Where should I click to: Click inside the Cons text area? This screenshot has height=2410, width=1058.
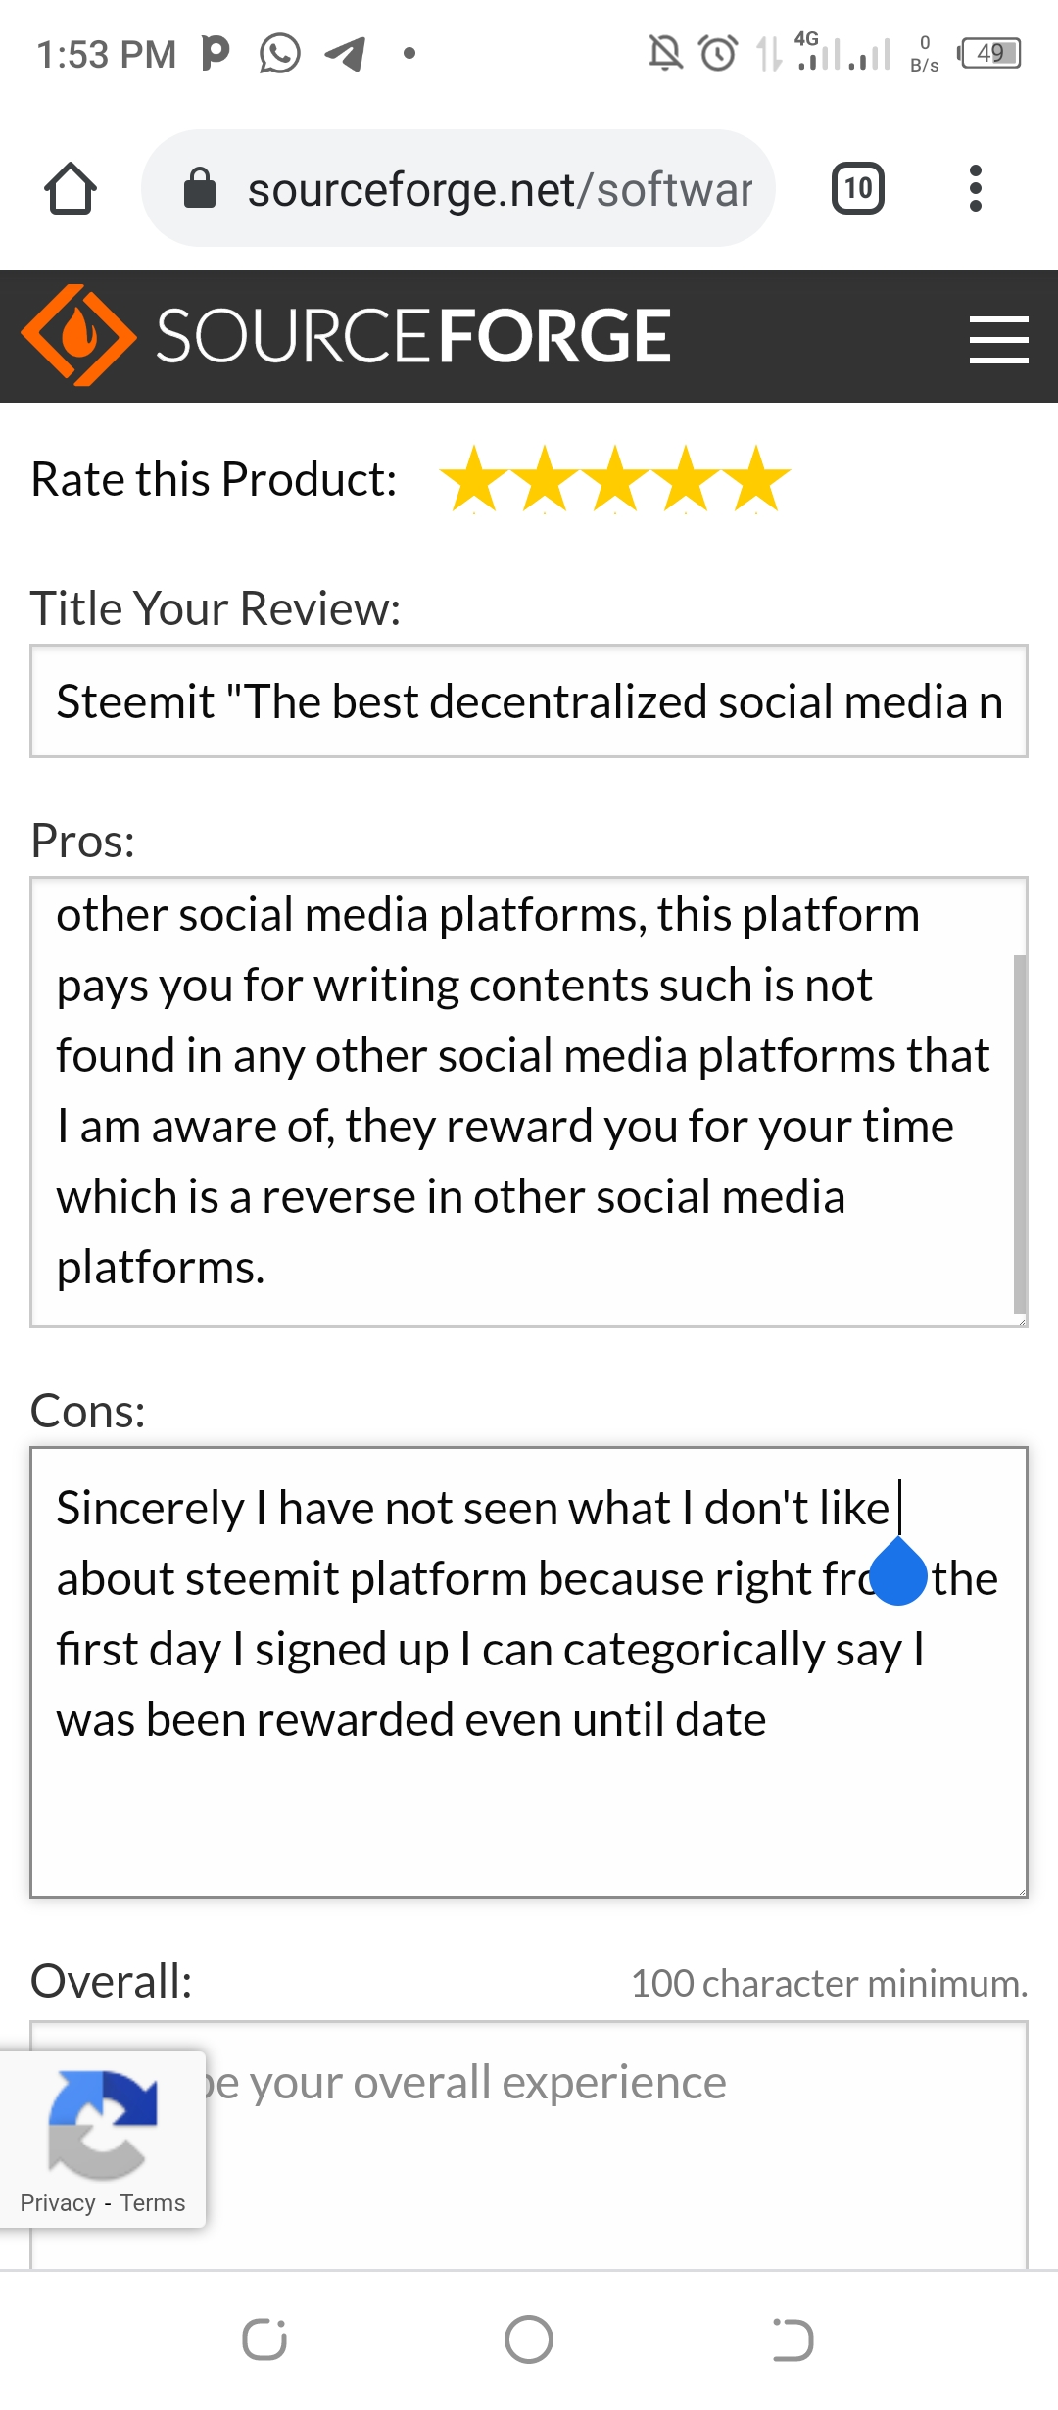(529, 1672)
